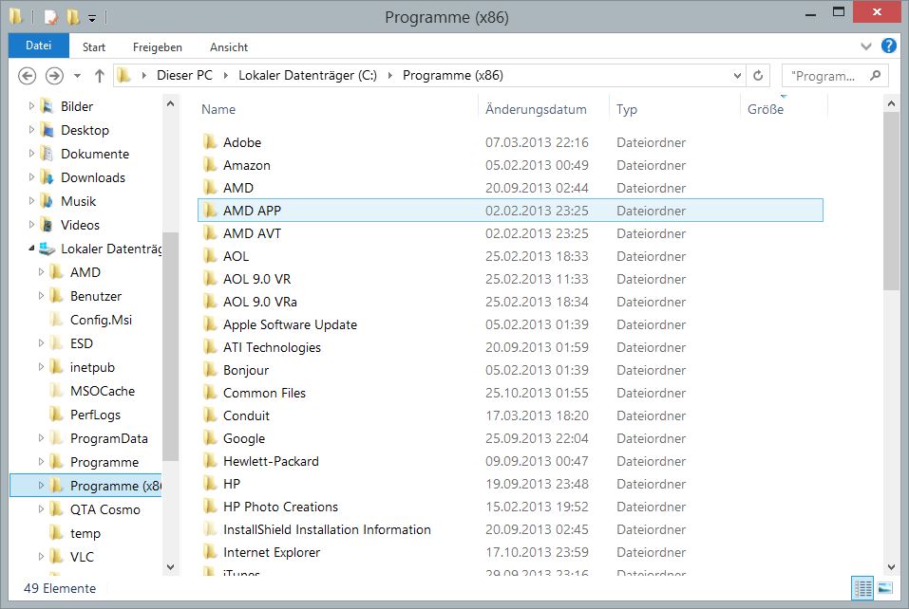Expand the Dokumente node in navigation tree

click(x=31, y=154)
